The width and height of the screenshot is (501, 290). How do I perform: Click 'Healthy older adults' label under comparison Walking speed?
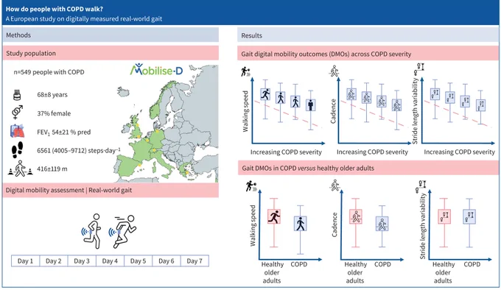272,272
